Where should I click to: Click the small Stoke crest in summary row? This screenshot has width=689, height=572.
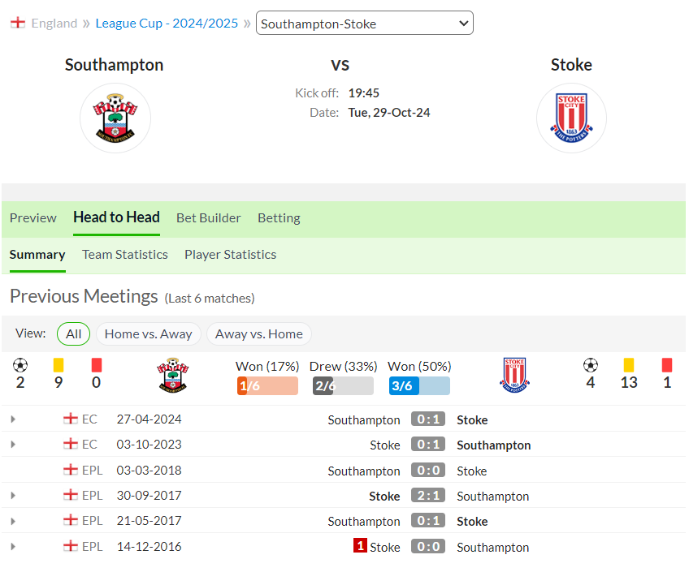pyautogui.click(x=514, y=375)
